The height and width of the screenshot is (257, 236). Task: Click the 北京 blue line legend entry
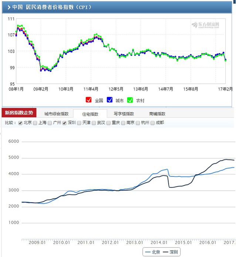coord(153,252)
